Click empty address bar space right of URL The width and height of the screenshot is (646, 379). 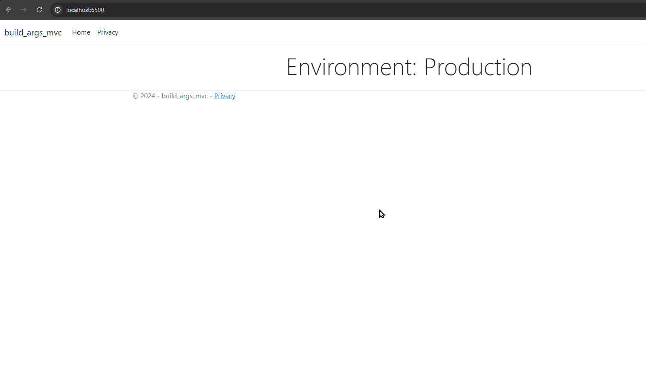tap(342, 10)
